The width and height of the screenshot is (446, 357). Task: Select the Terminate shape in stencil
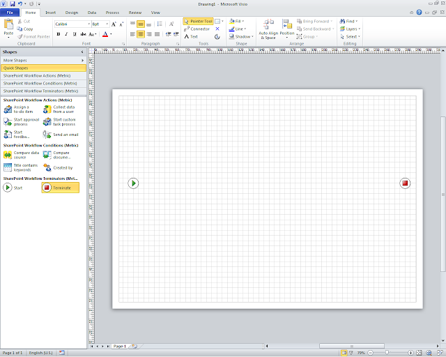point(61,188)
